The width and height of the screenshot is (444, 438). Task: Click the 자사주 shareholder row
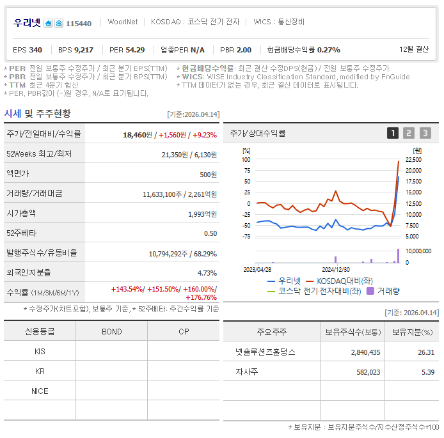click(x=331, y=372)
